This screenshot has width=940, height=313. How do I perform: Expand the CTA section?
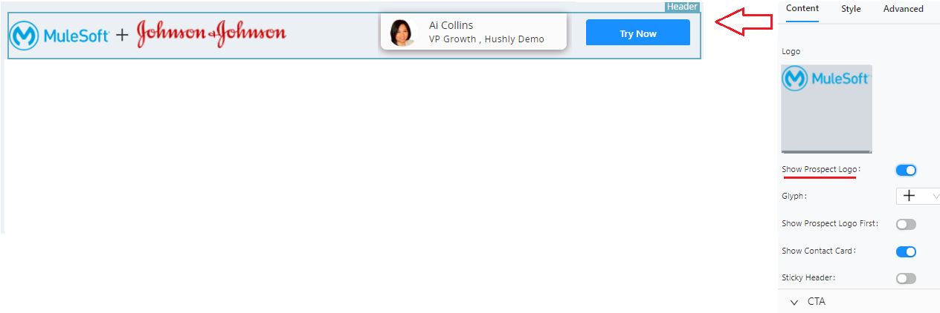coord(859,302)
